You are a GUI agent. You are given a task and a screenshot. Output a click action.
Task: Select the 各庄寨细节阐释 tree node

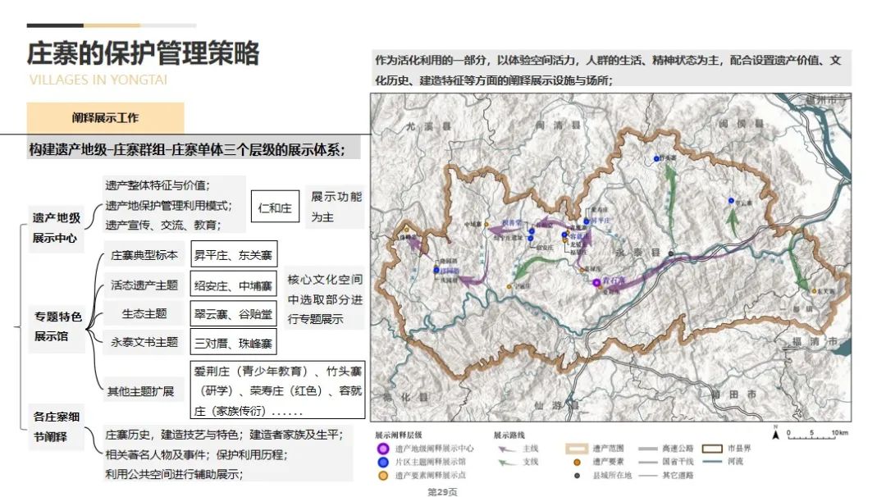pos(56,426)
